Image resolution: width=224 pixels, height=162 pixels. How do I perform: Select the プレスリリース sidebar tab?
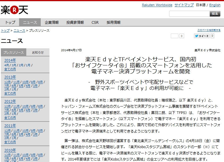pos(13,52)
